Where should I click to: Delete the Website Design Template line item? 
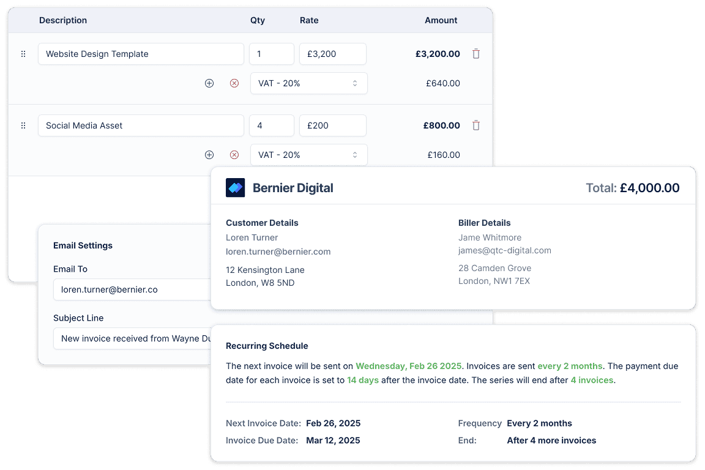click(476, 54)
